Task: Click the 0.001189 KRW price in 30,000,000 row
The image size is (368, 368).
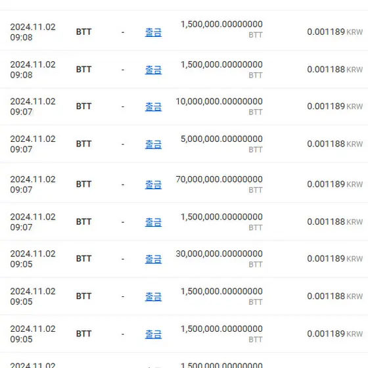Action: (x=335, y=259)
